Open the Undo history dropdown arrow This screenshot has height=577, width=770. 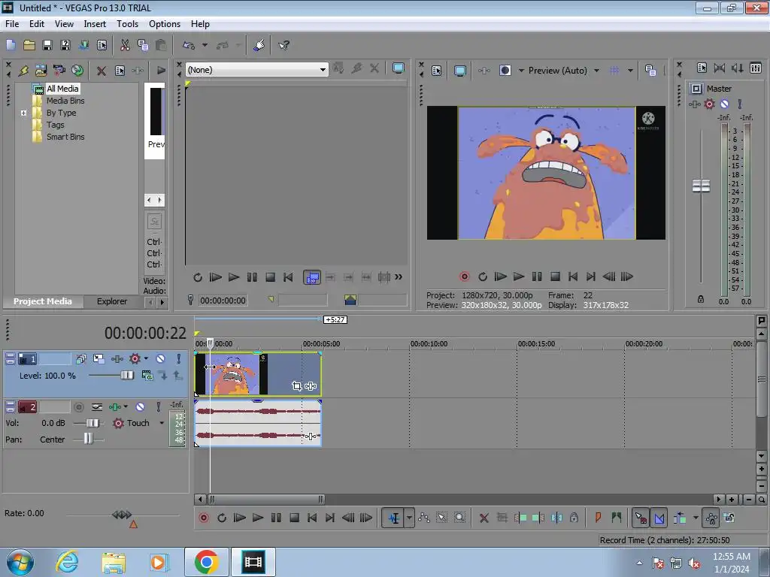point(205,45)
